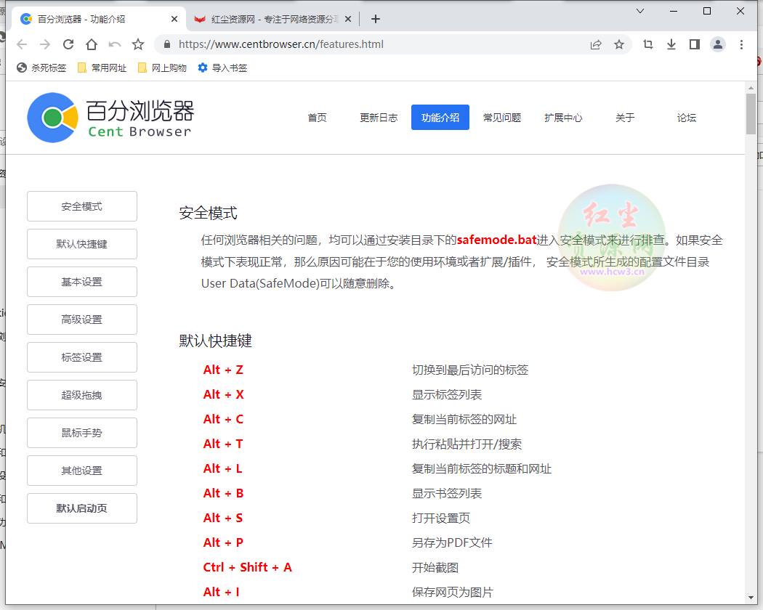763x610 pixels.
Task: Click the Ctrl + Shift + A shortcut text
Action: coord(247,567)
